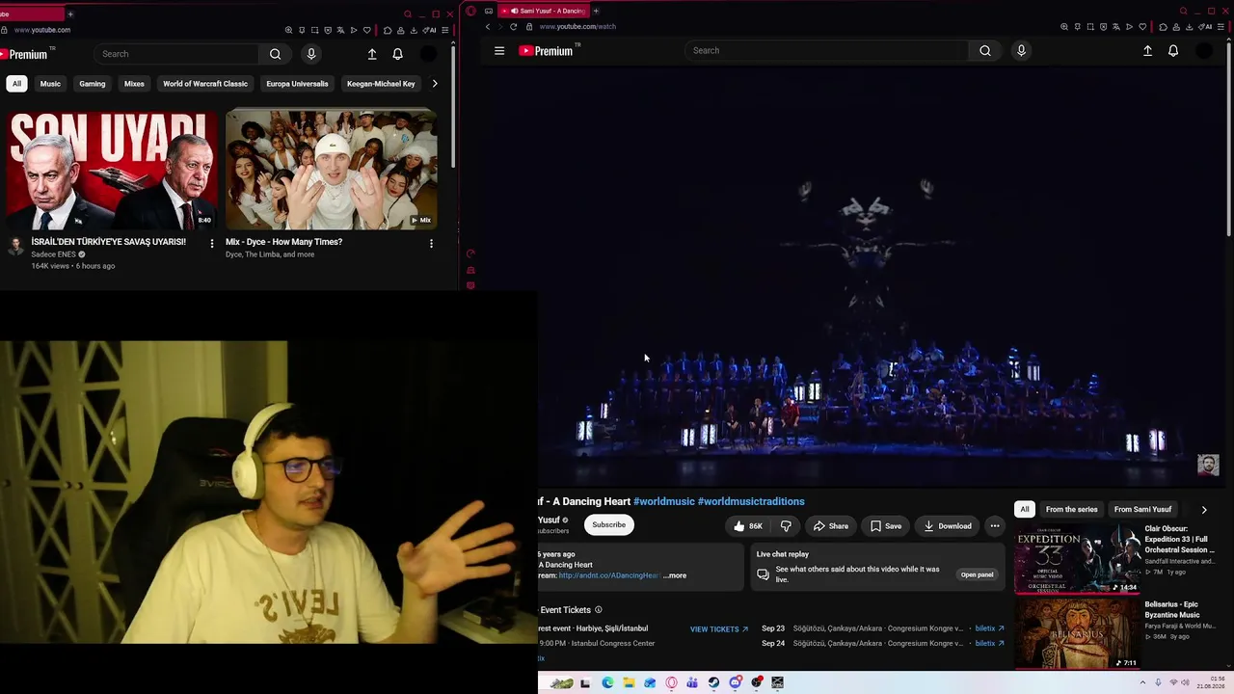Open the create upload icon in the right YouTube window
Image resolution: width=1234 pixels, height=694 pixels.
(x=1147, y=51)
